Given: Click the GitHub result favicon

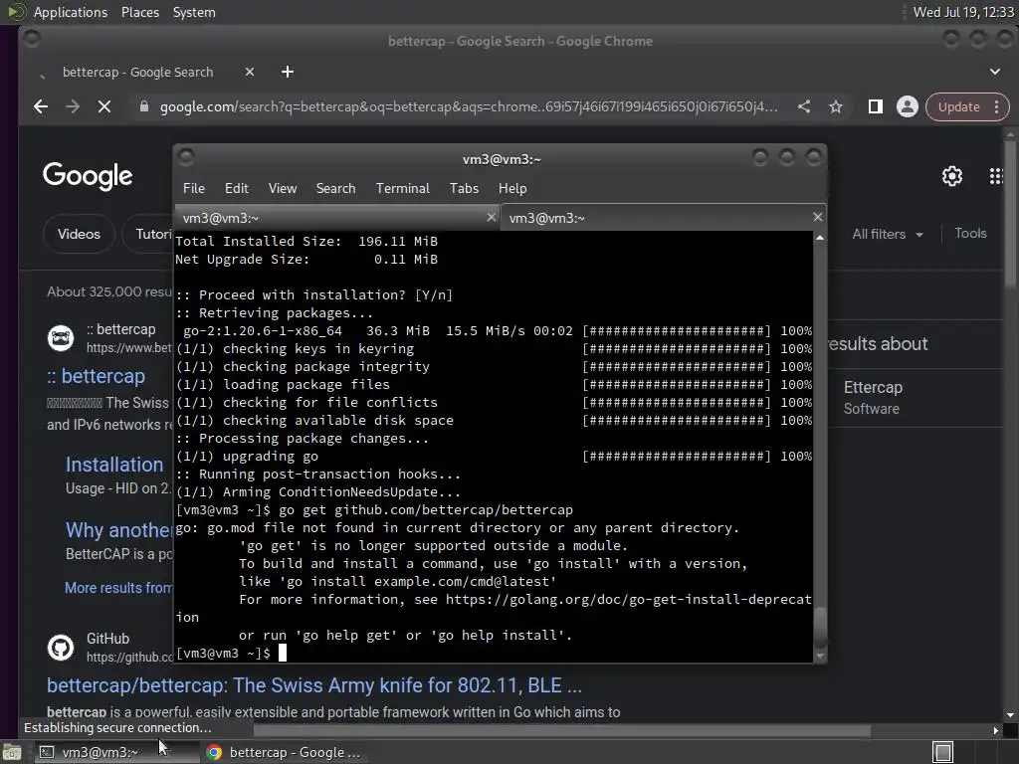Looking at the screenshot, I should coord(61,648).
